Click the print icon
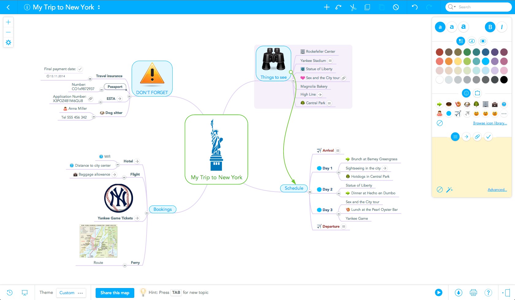This screenshot has height=300, width=515. [473, 293]
